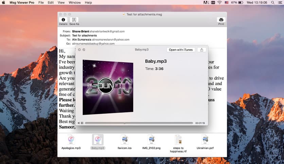The image size is (284, 164).
Task: Click the keyboard viewer menu bar icon
Action: click(213, 2)
